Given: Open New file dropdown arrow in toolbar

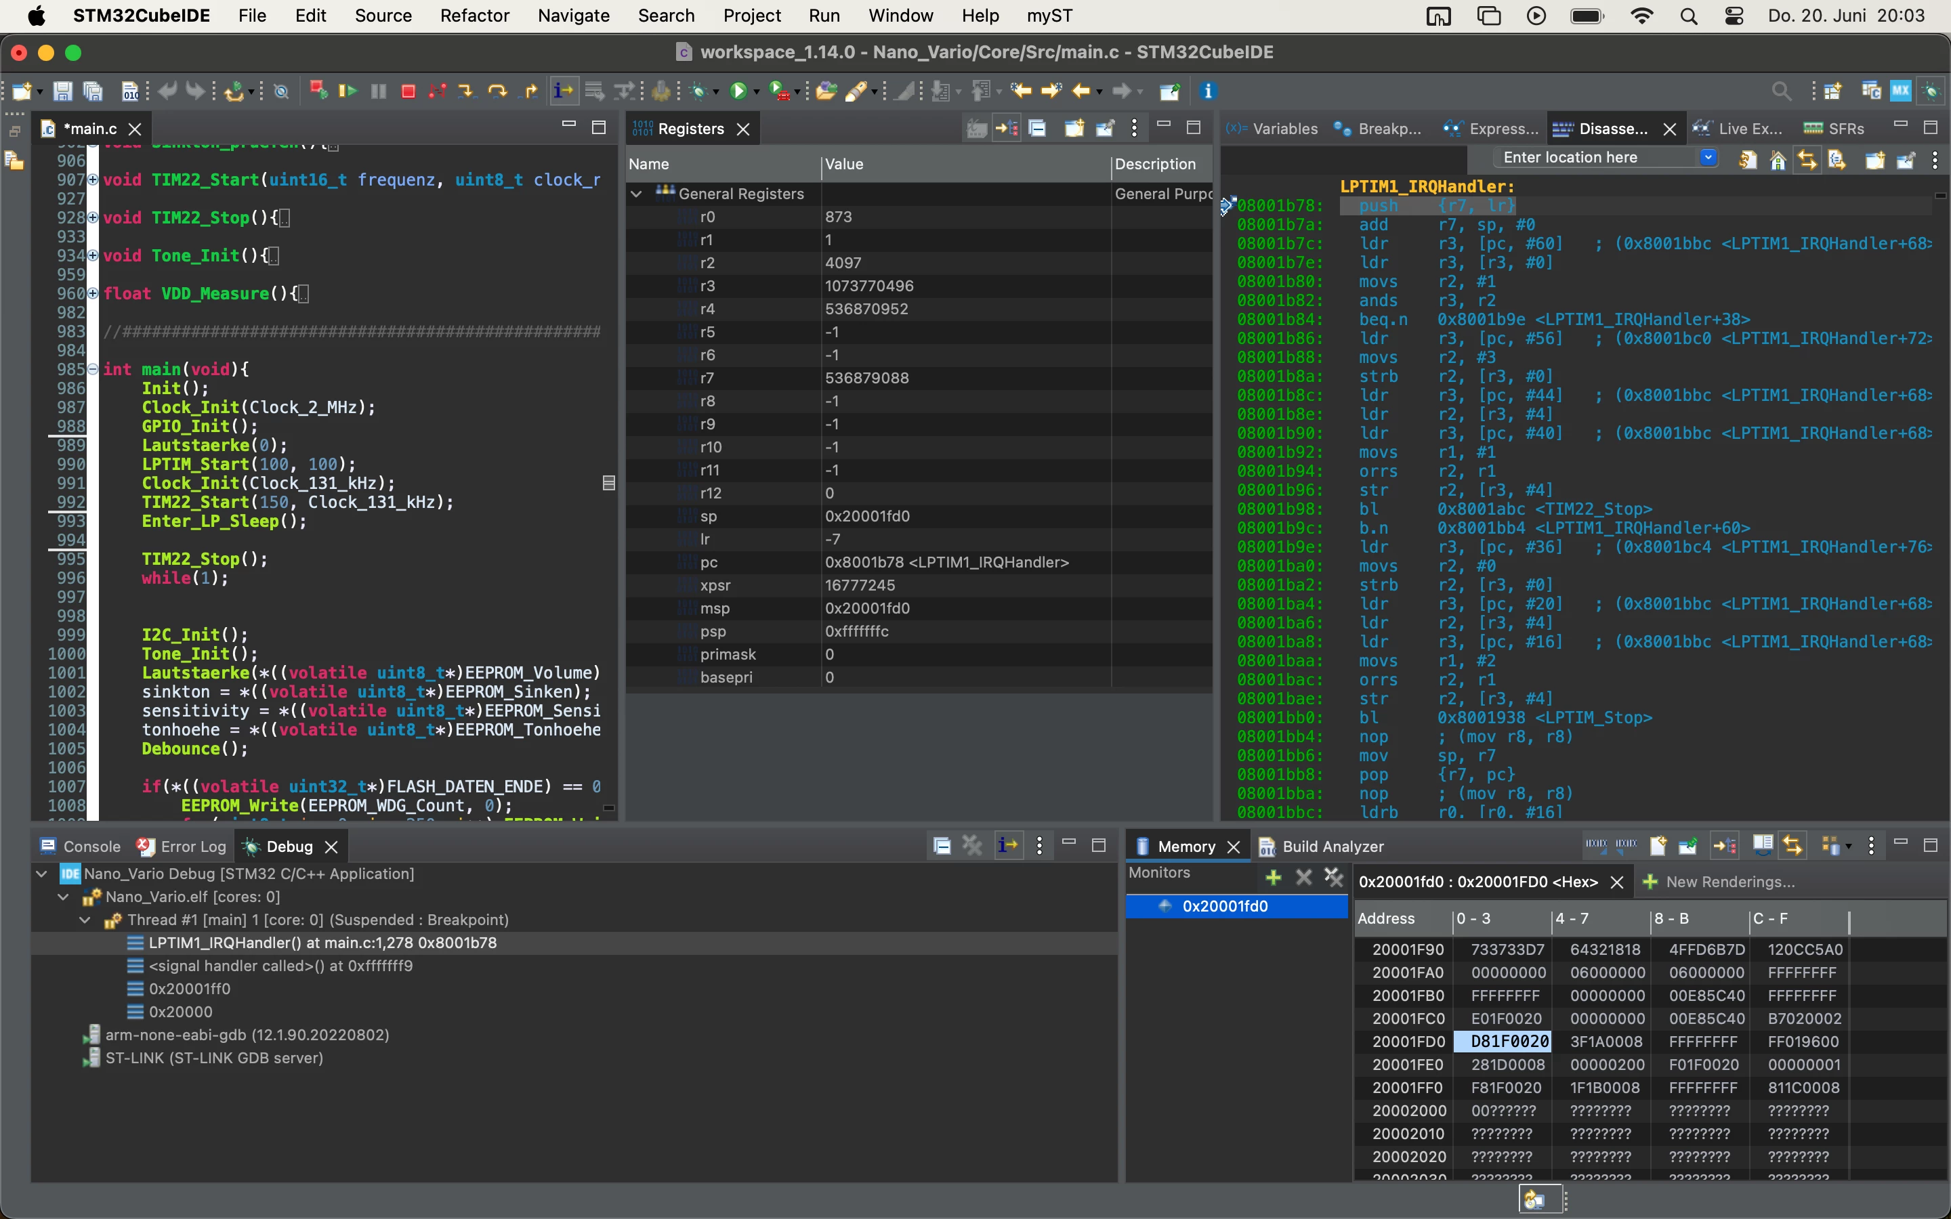Looking at the screenshot, I should [x=41, y=93].
